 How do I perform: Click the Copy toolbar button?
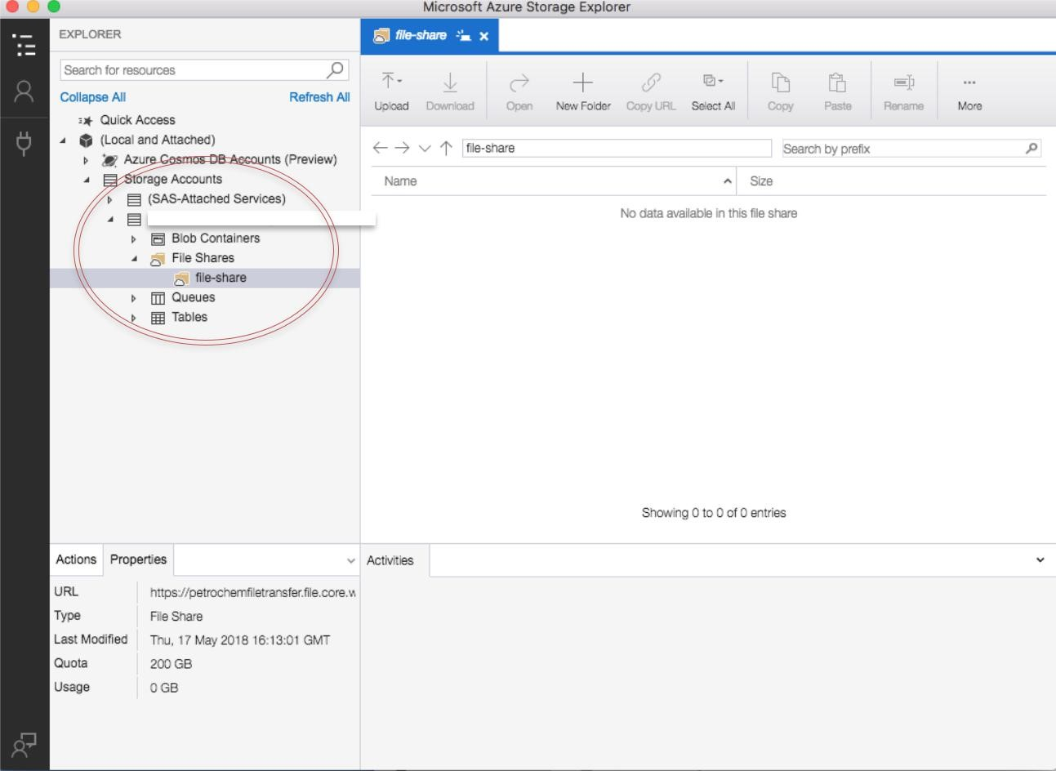780,91
